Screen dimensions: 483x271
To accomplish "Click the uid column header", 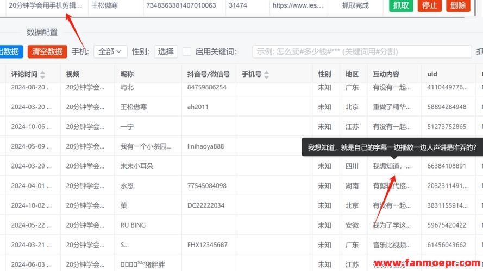I will click(x=432, y=74).
